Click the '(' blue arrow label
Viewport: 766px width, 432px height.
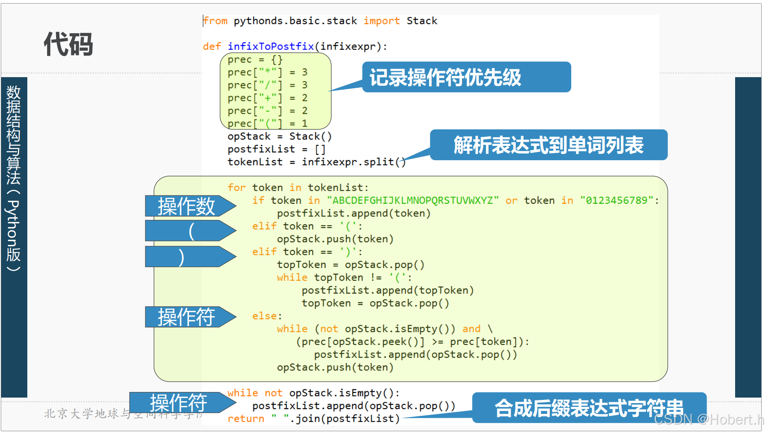tap(191, 231)
